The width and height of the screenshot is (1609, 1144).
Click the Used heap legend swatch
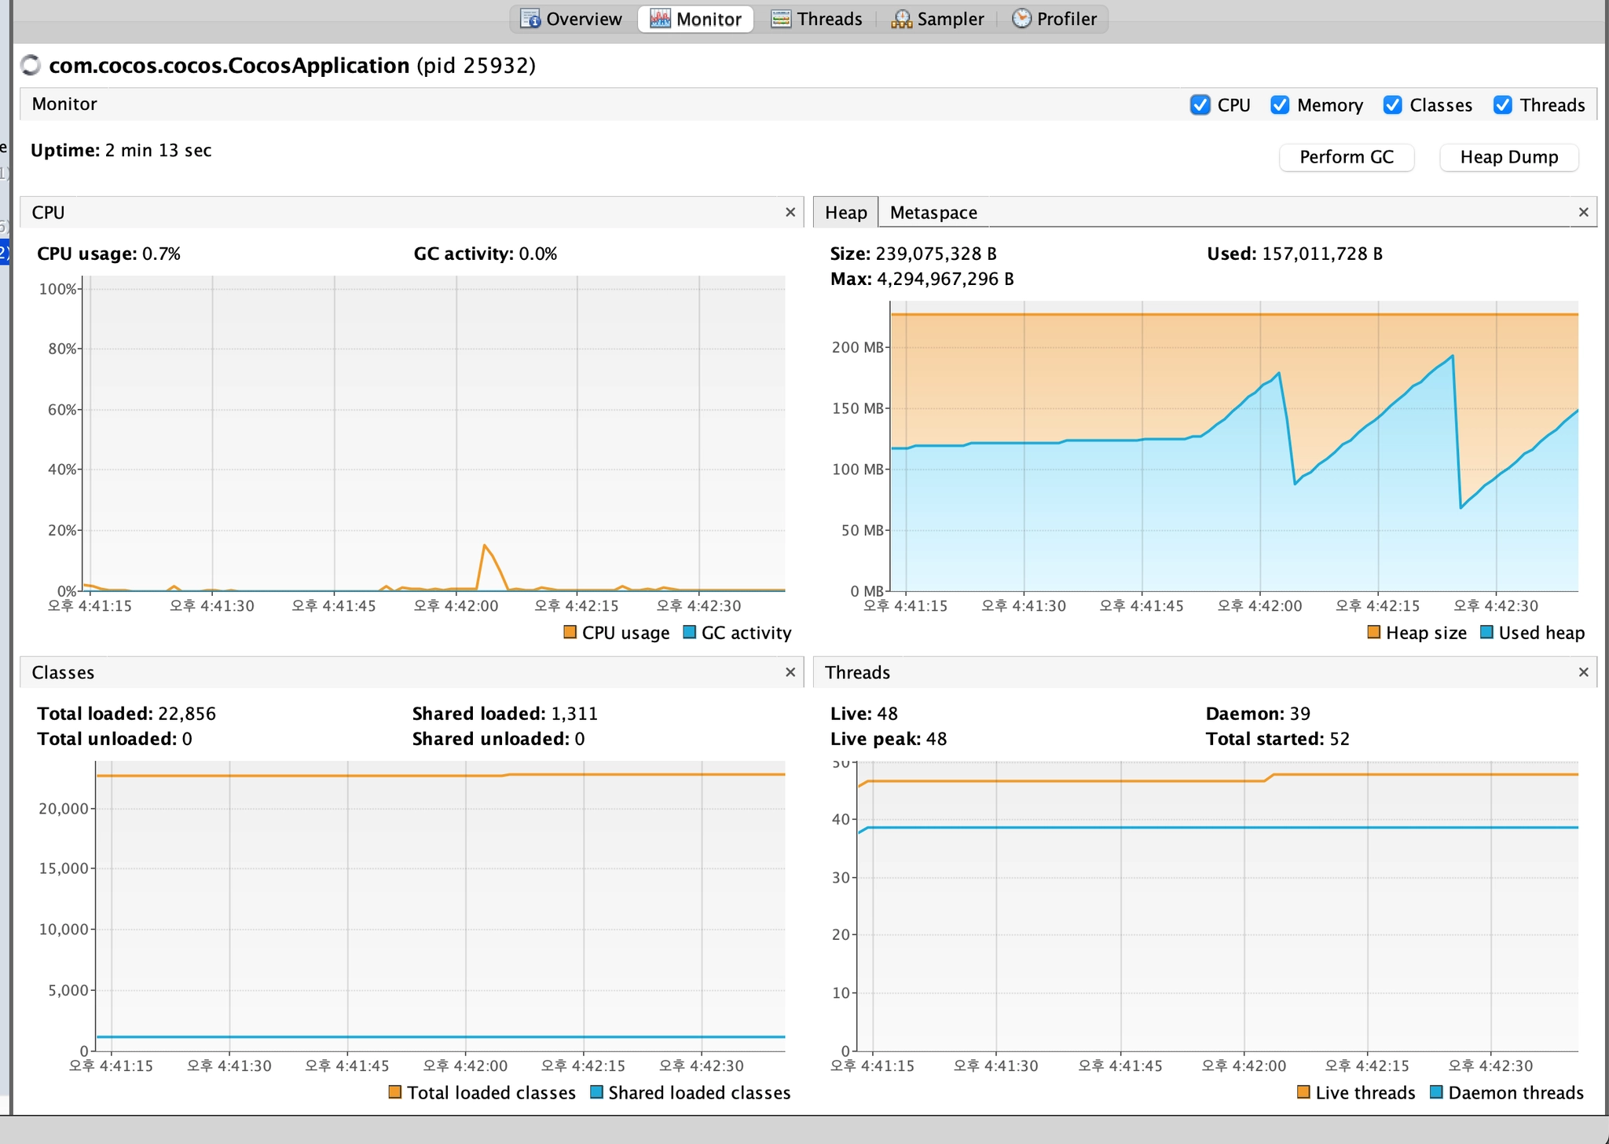(x=1486, y=633)
